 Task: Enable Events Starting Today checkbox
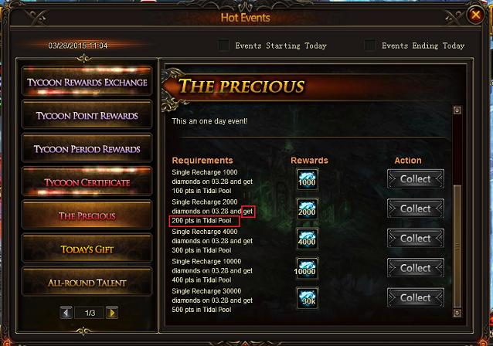click(224, 46)
